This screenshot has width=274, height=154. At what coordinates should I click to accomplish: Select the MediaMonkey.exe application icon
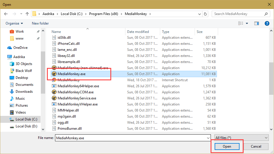(x=54, y=74)
